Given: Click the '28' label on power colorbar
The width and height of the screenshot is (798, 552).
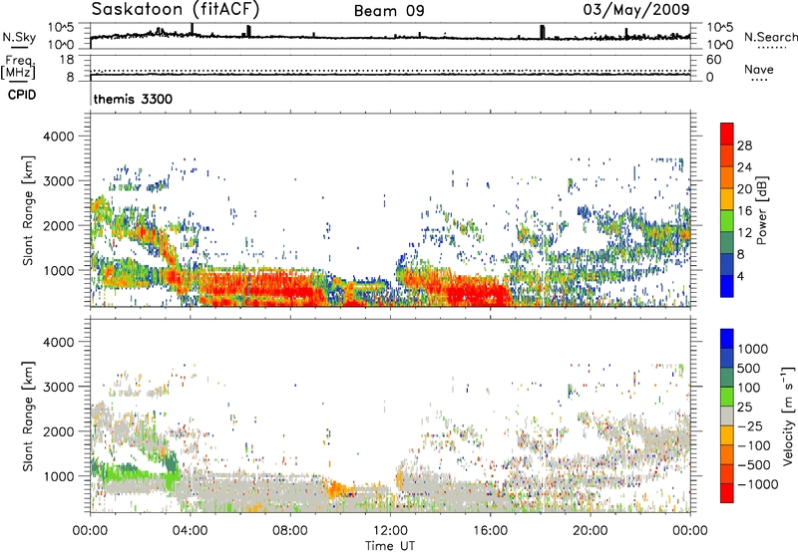Looking at the screenshot, I should 744,145.
